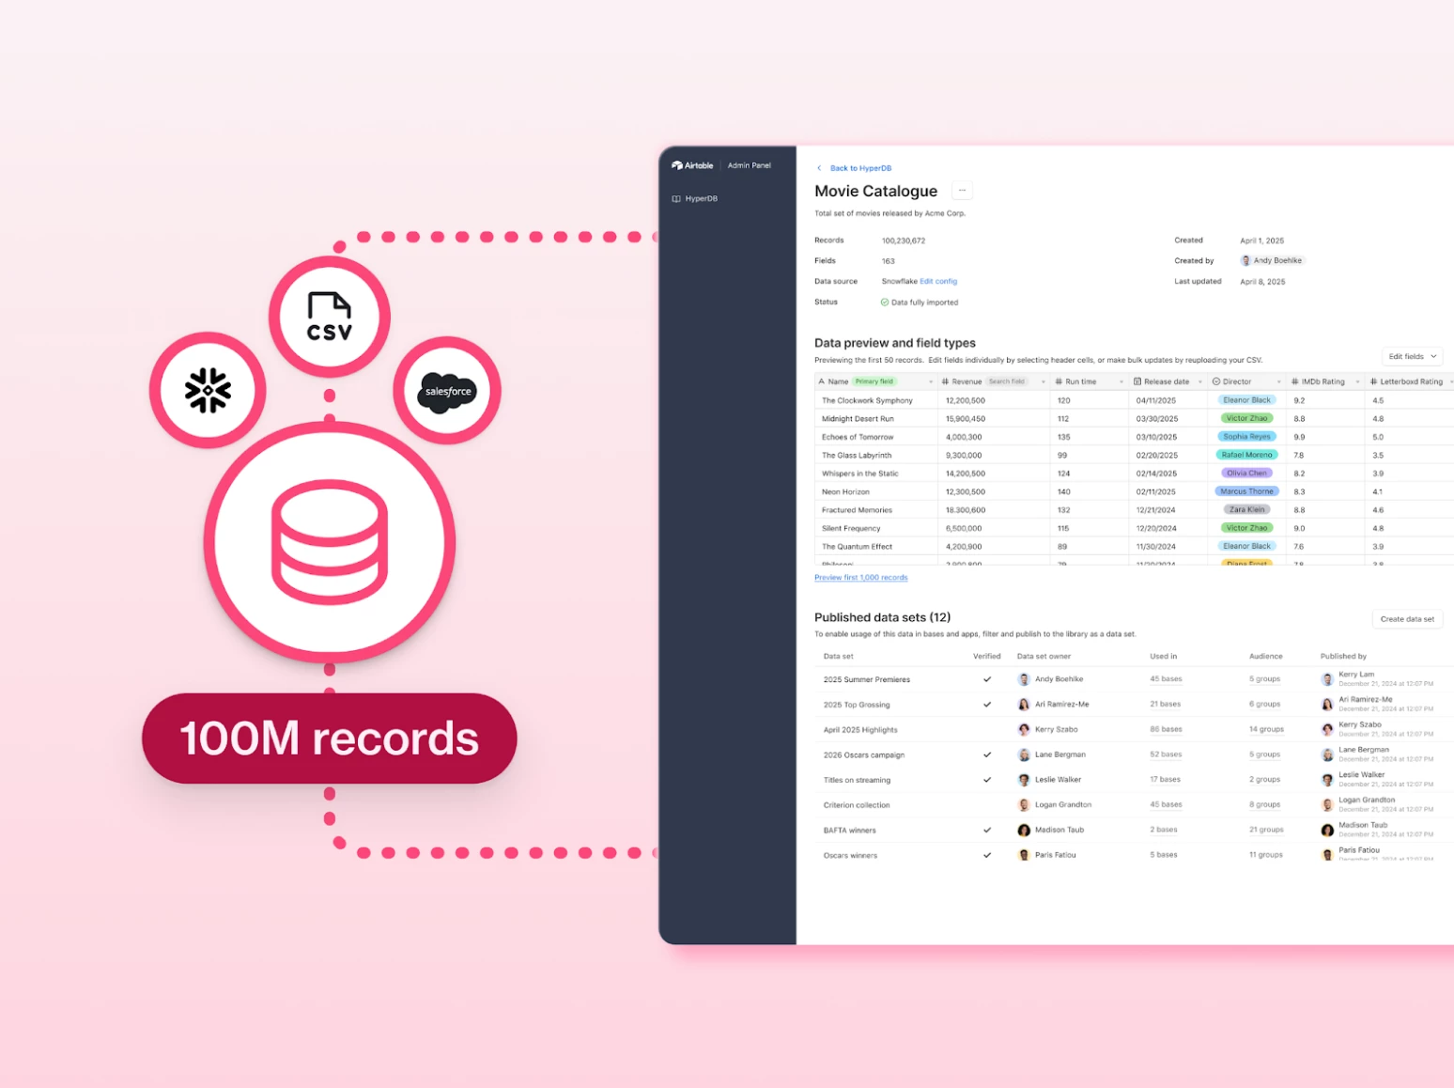Open the Name column dropdown arrow
The width and height of the screenshot is (1454, 1088).
pos(931,382)
